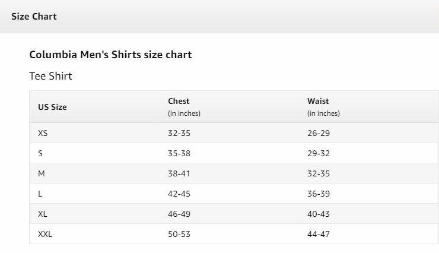Image resolution: width=439 pixels, height=253 pixels.
Task: Click the Size Chart header title
Action: [34, 17]
